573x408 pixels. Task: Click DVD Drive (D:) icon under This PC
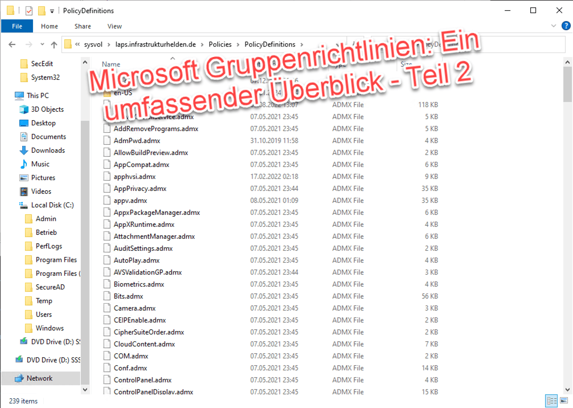[24, 342]
